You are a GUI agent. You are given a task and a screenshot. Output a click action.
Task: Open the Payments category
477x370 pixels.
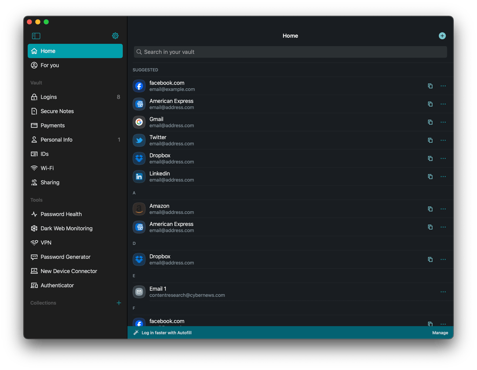point(75,125)
